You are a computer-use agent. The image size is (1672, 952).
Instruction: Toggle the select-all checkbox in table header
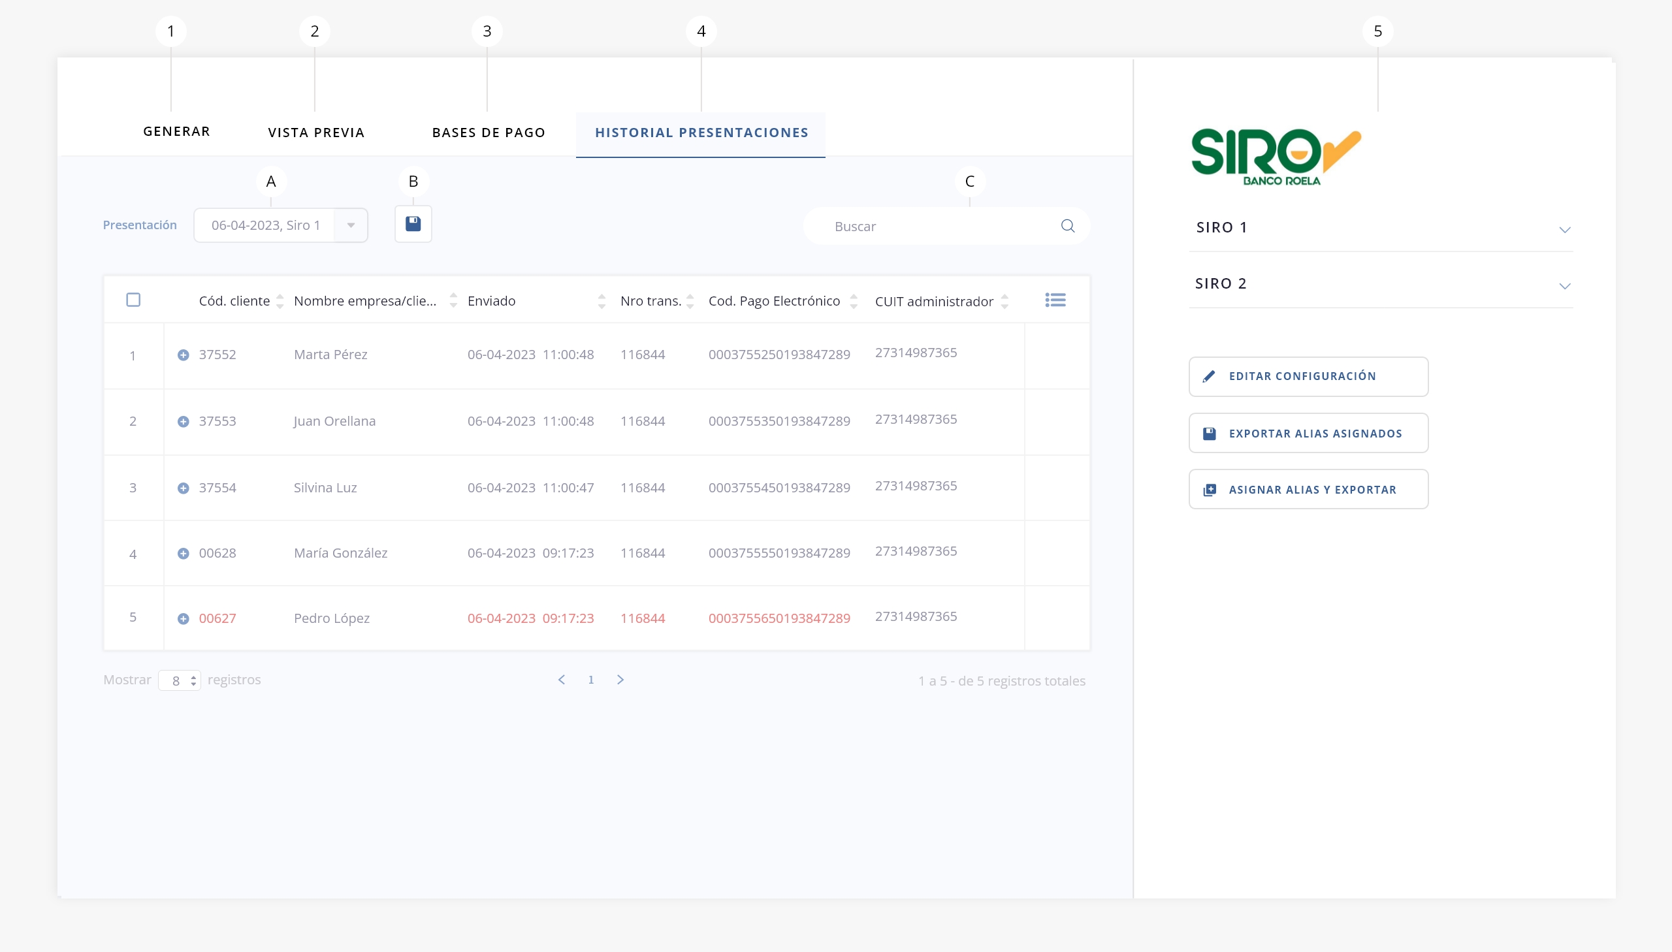(133, 300)
